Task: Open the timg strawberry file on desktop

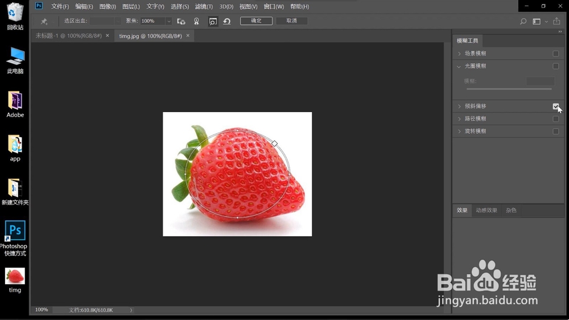Action: coord(15,280)
